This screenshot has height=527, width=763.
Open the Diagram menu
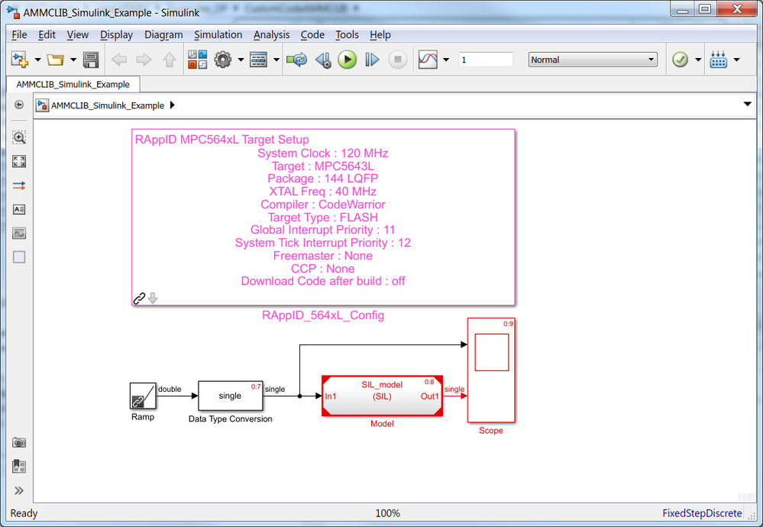(x=163, y=34)
